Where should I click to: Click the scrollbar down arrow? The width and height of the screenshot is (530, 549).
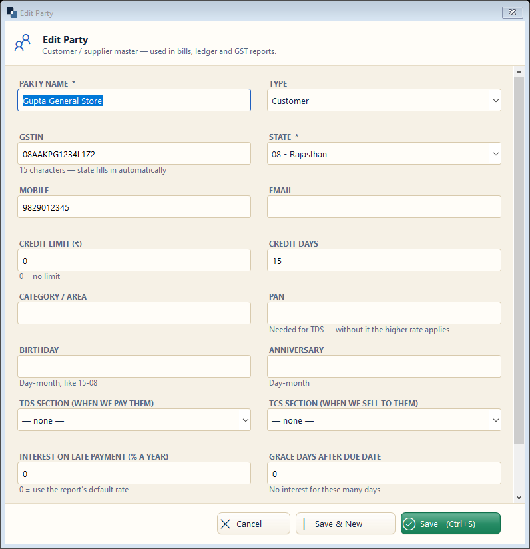519,498
